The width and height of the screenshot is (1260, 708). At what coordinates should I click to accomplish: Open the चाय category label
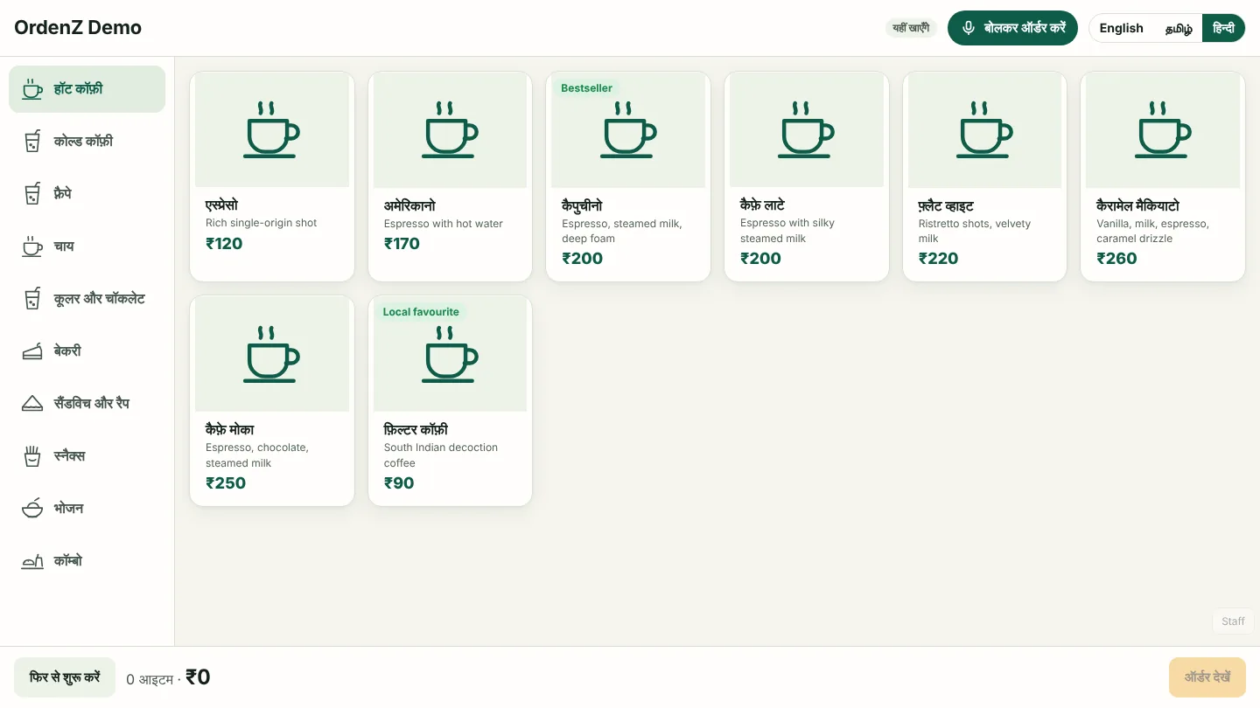[x=64, y=246]
